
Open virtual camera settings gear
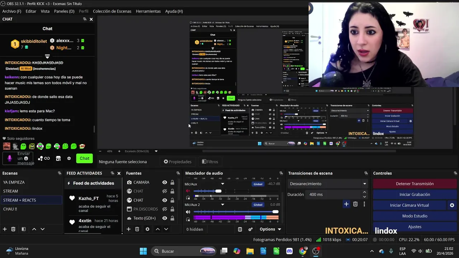[x=452, y=205]
